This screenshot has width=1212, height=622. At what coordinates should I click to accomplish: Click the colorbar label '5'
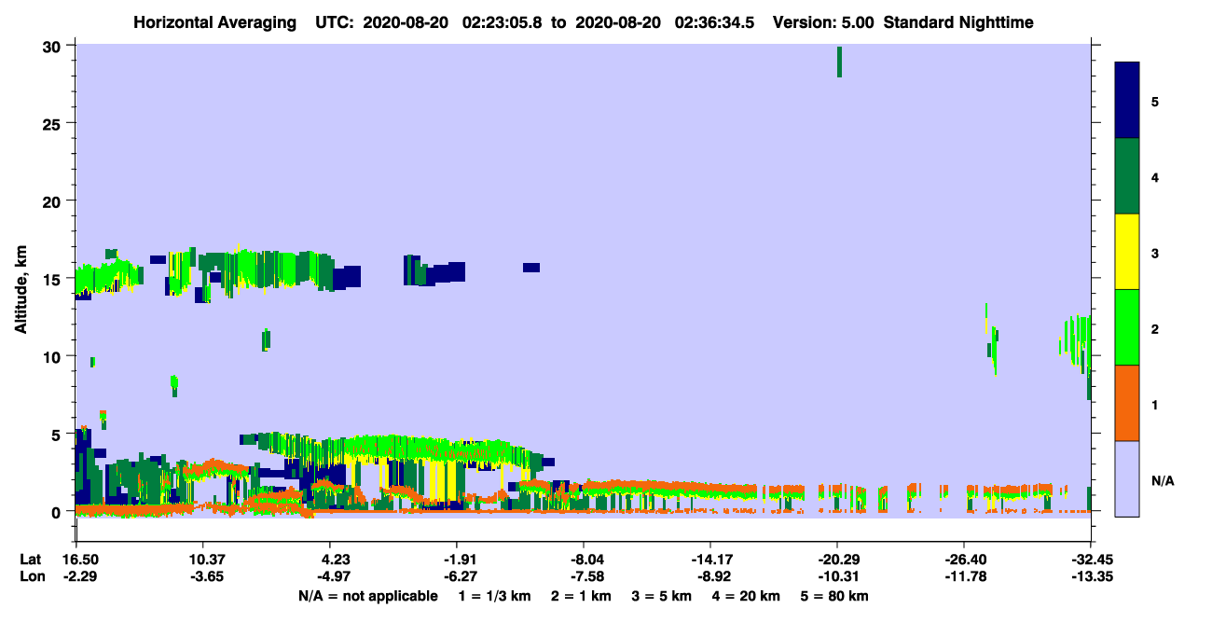coord(1154,101)
